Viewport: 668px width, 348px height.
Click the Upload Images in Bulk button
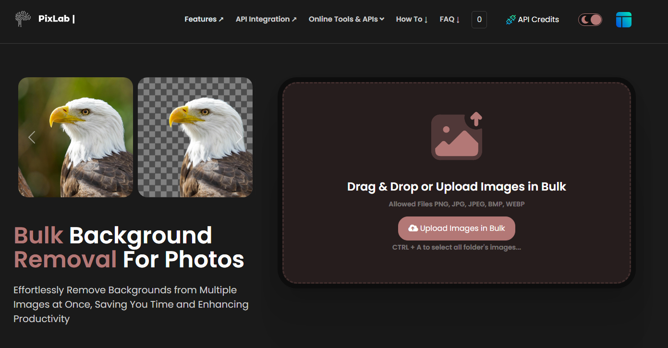tap(457, 228)
